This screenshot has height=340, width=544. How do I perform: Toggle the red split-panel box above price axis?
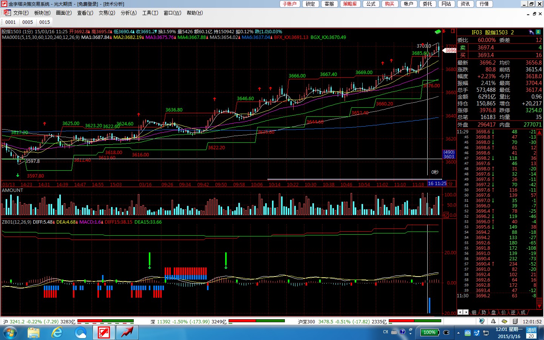click(x=453, y=31)
